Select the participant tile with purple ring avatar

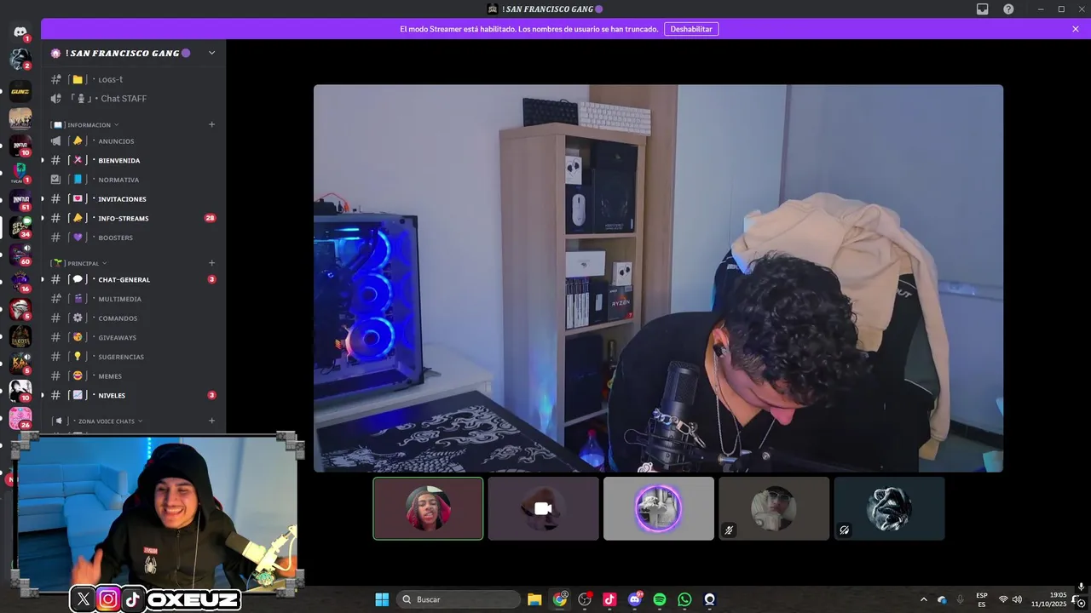(x=659, y=508)
